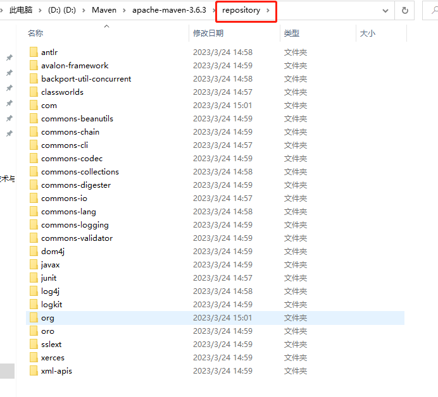Click the commons-io folder icon
Viewport: 438px width, 397px height.
point(34,198)
